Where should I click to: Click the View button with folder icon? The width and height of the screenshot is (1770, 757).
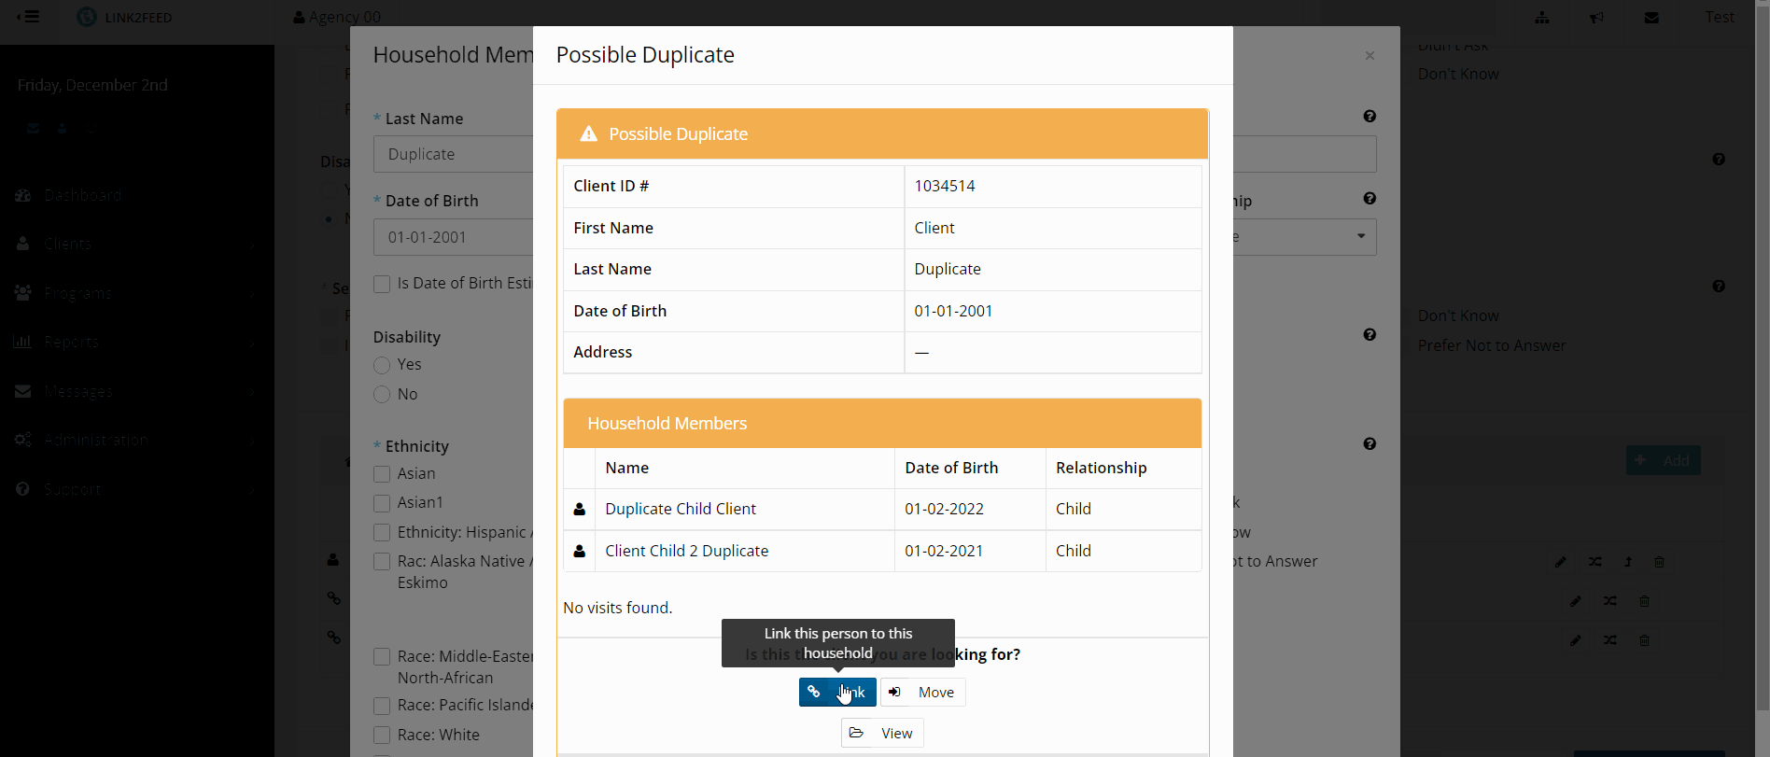(882, 733)
